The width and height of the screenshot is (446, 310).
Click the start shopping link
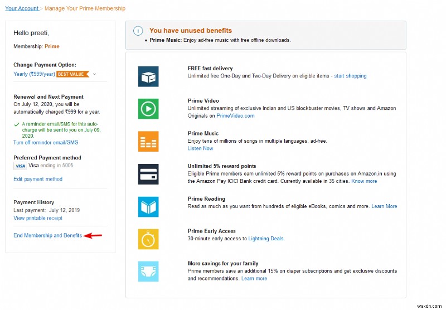[350, 76]
